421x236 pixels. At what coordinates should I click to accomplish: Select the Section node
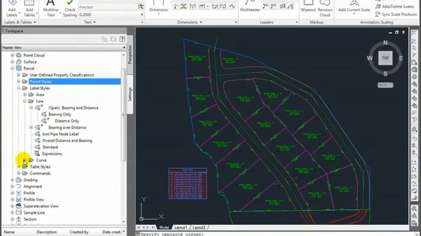click(x=30, y=219)
